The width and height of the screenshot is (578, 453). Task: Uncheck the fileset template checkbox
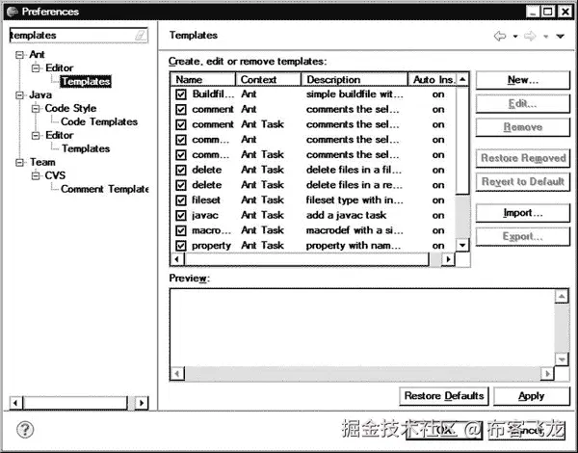tap(181, 200)
